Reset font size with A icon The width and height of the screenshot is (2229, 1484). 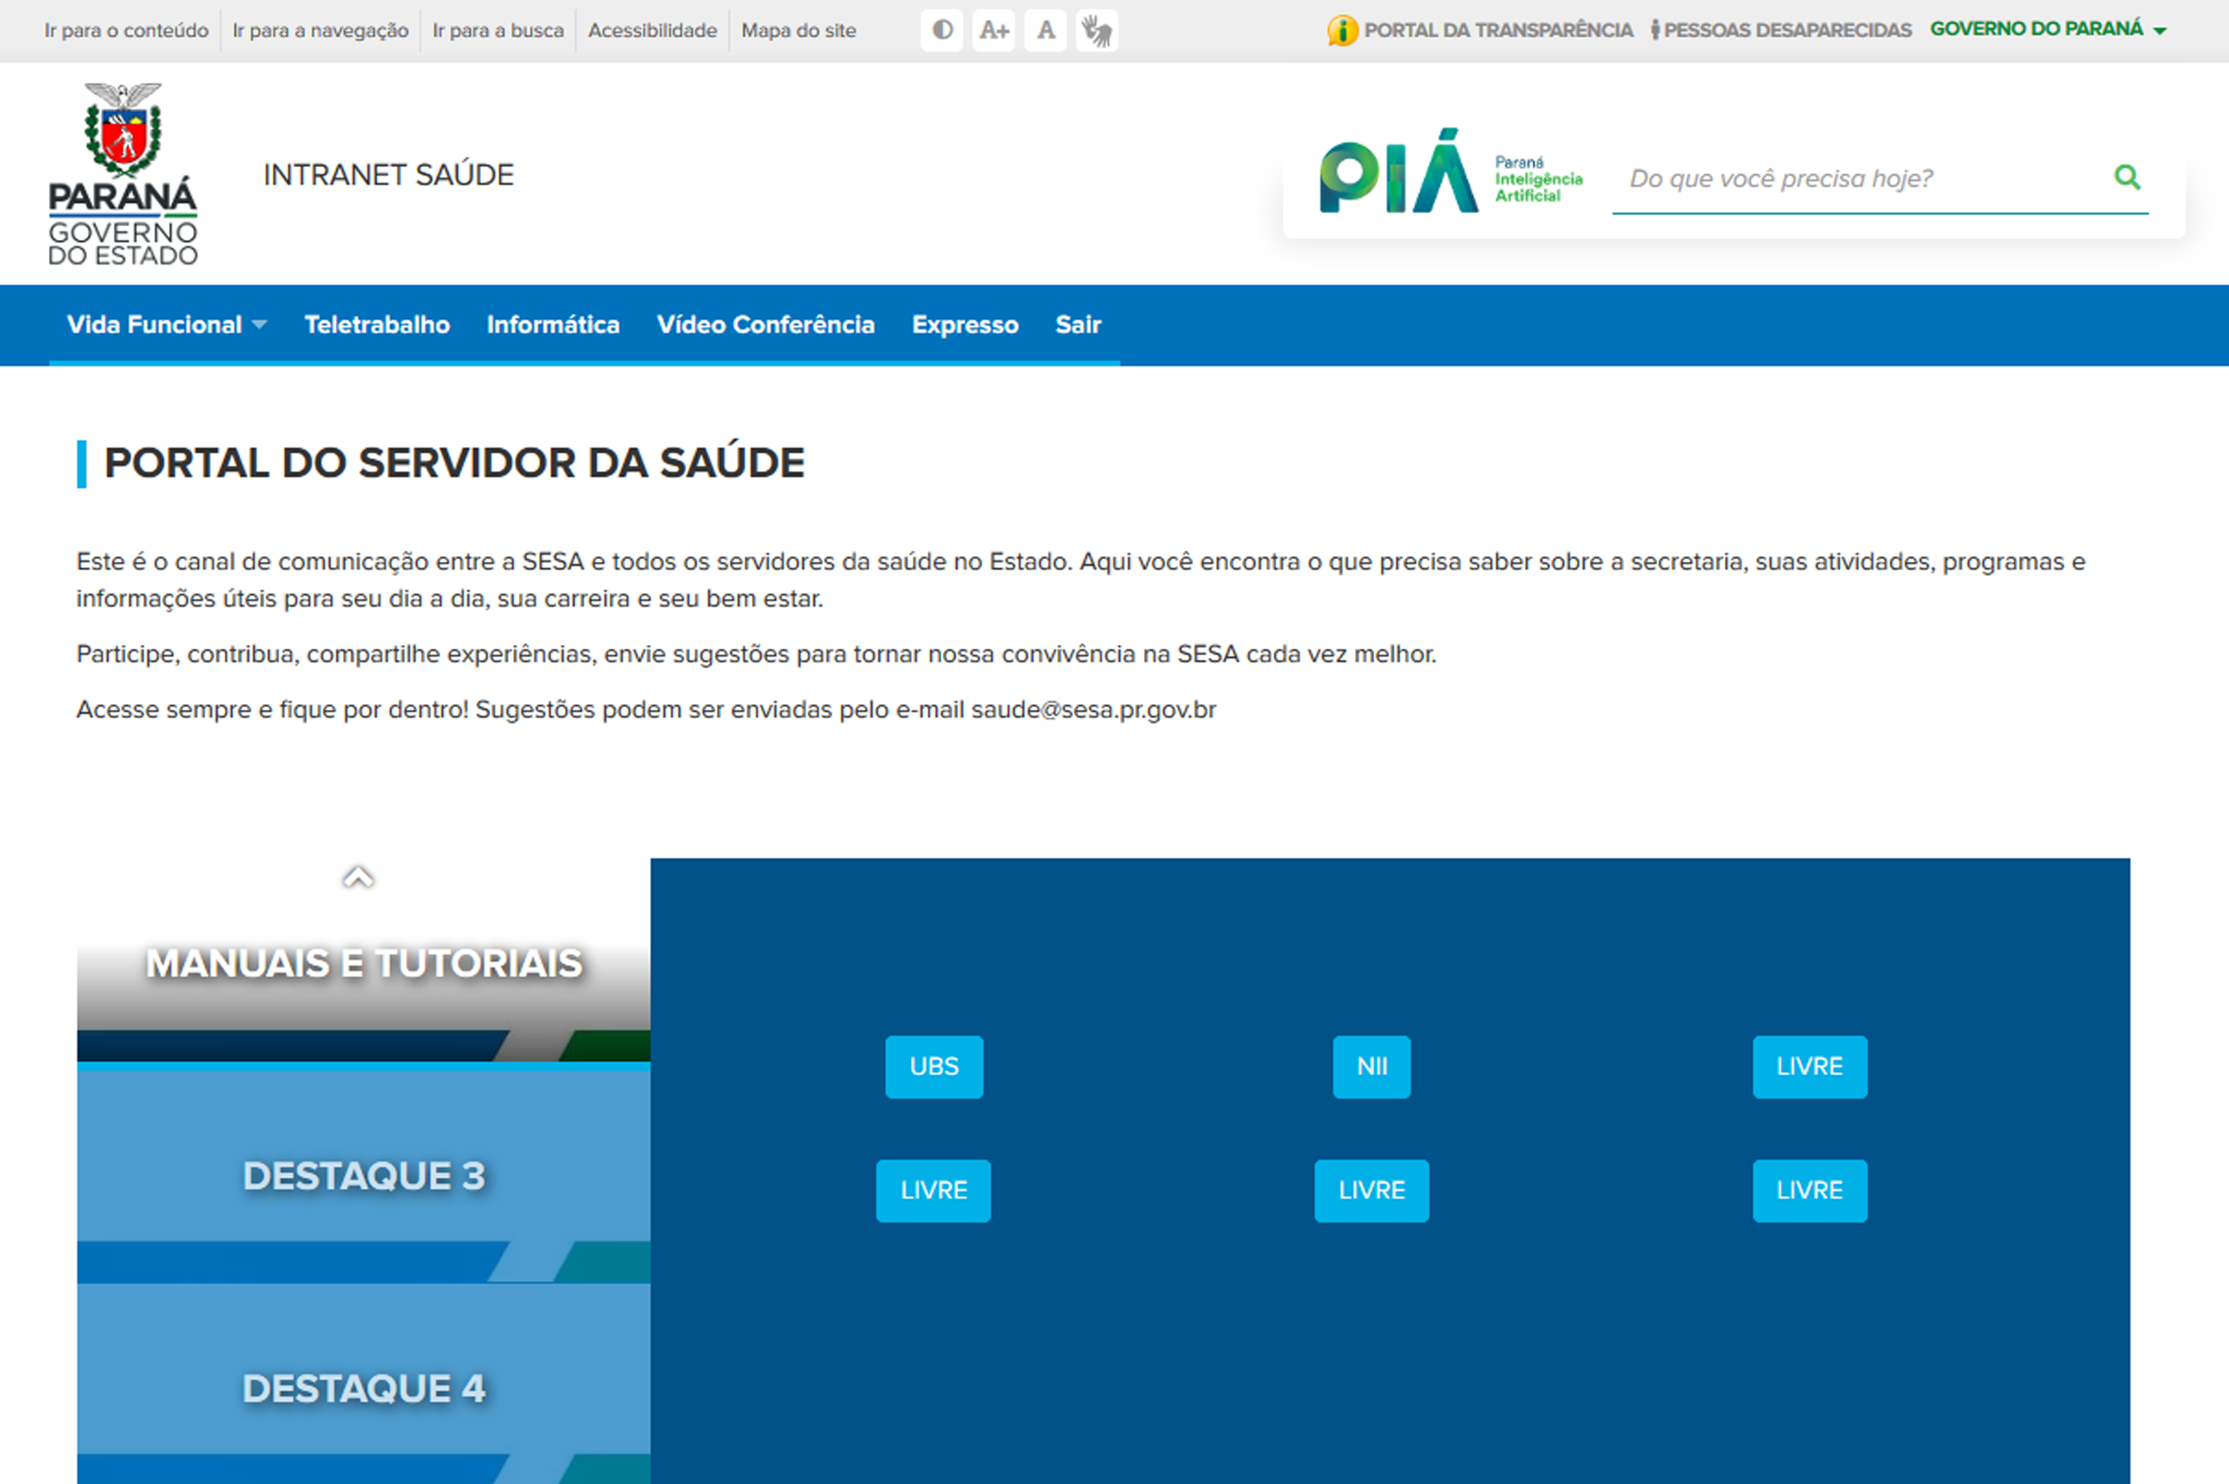pyautogui.click(x=1046, y=30)
